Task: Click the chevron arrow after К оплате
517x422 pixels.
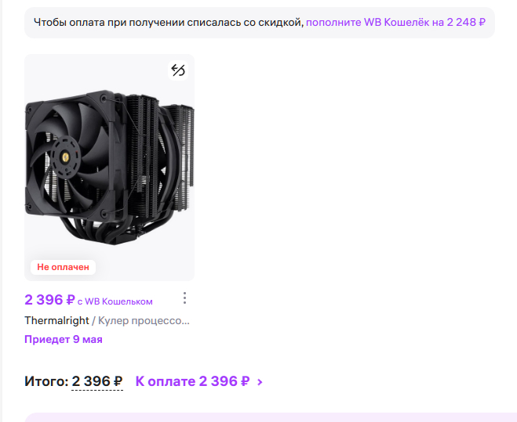Action: pyautogui.click(x=260, y=382)
